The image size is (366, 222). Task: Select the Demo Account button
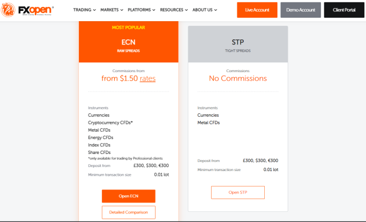coord(301,10)
